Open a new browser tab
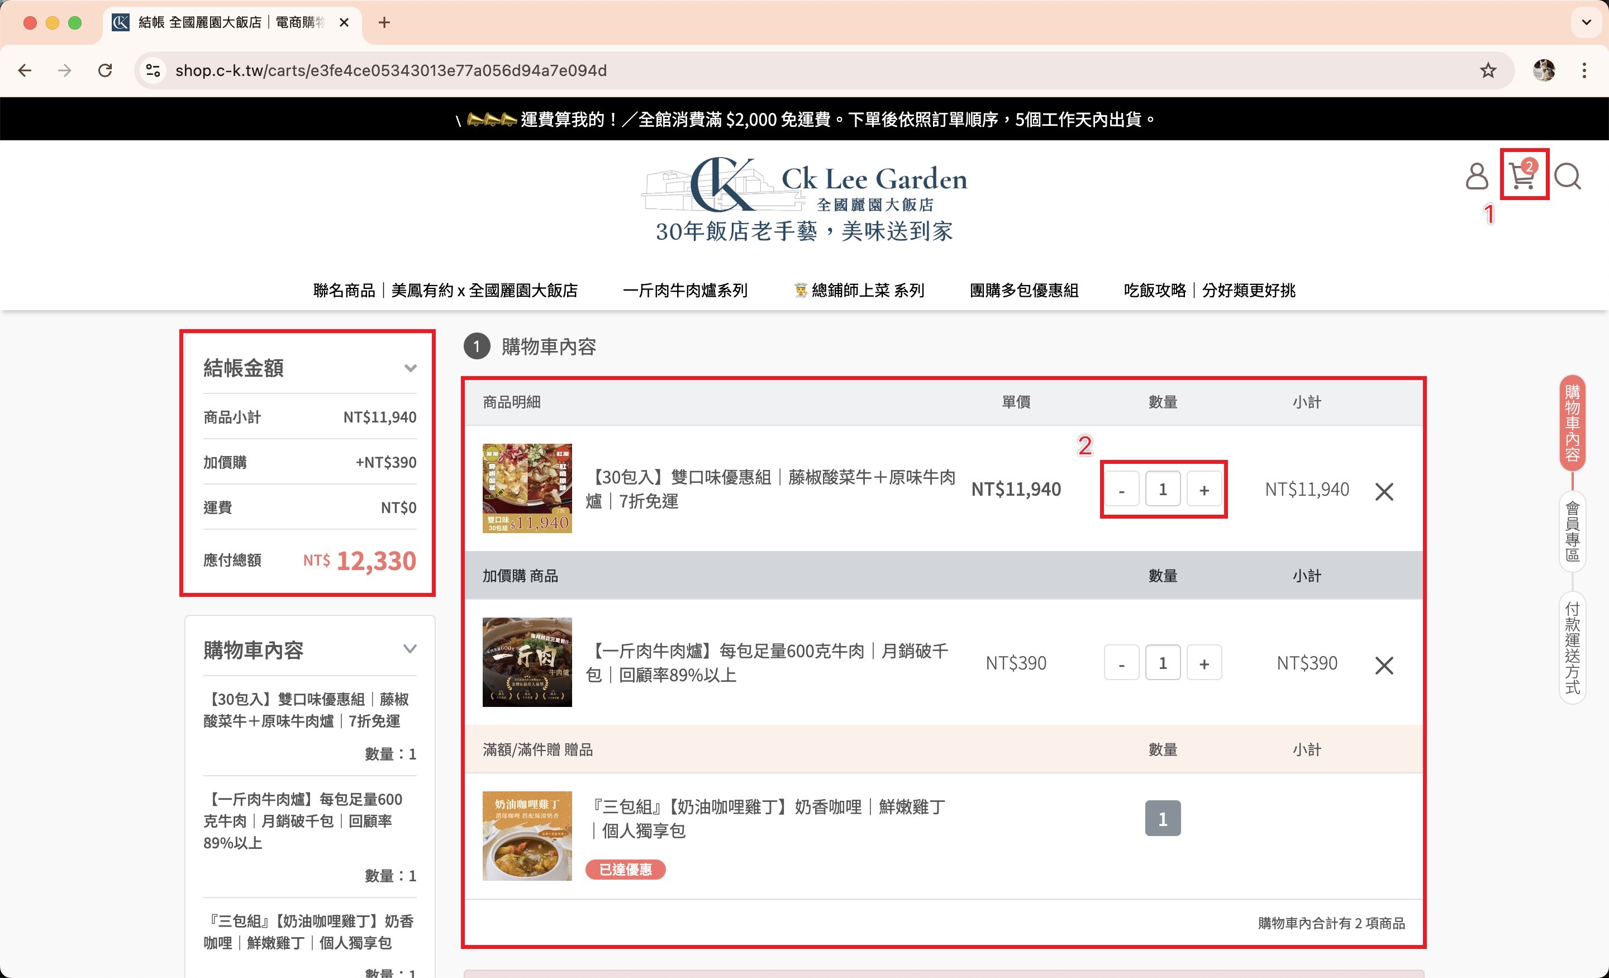This screenshot has height=978, width=1609. coord(384,23)
